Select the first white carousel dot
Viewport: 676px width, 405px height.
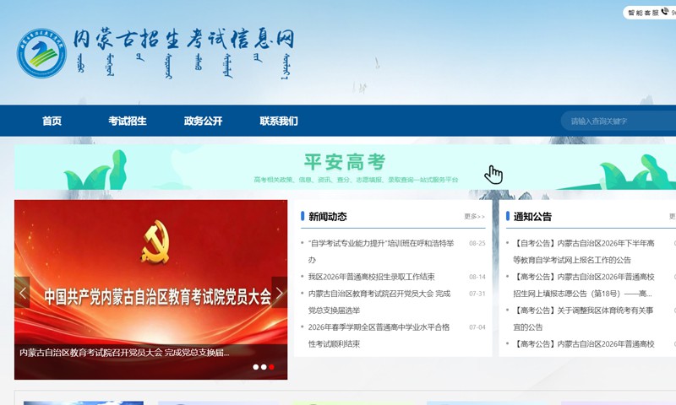tap(256, 367)
